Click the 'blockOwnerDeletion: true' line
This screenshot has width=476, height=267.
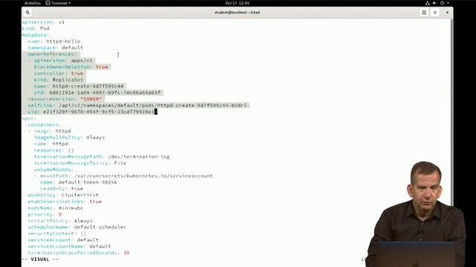pyautogui.click(x=71, y=67)
